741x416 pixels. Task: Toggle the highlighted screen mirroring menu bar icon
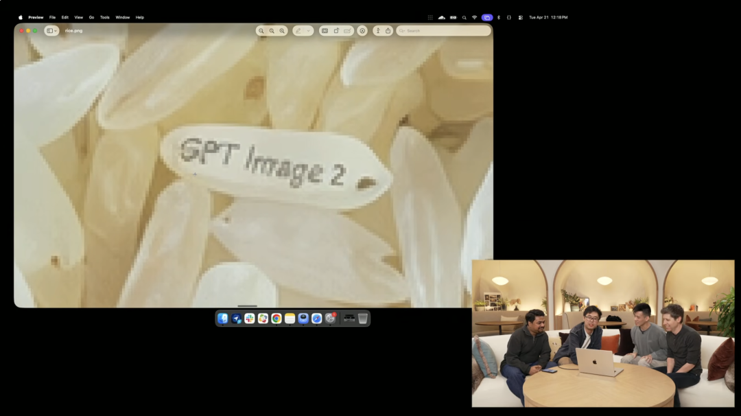pos(487,17)
